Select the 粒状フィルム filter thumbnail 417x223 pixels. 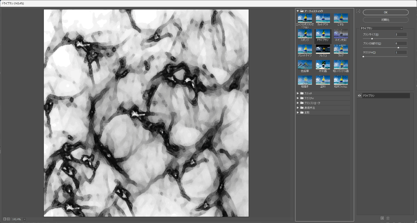tap(341, 80)
